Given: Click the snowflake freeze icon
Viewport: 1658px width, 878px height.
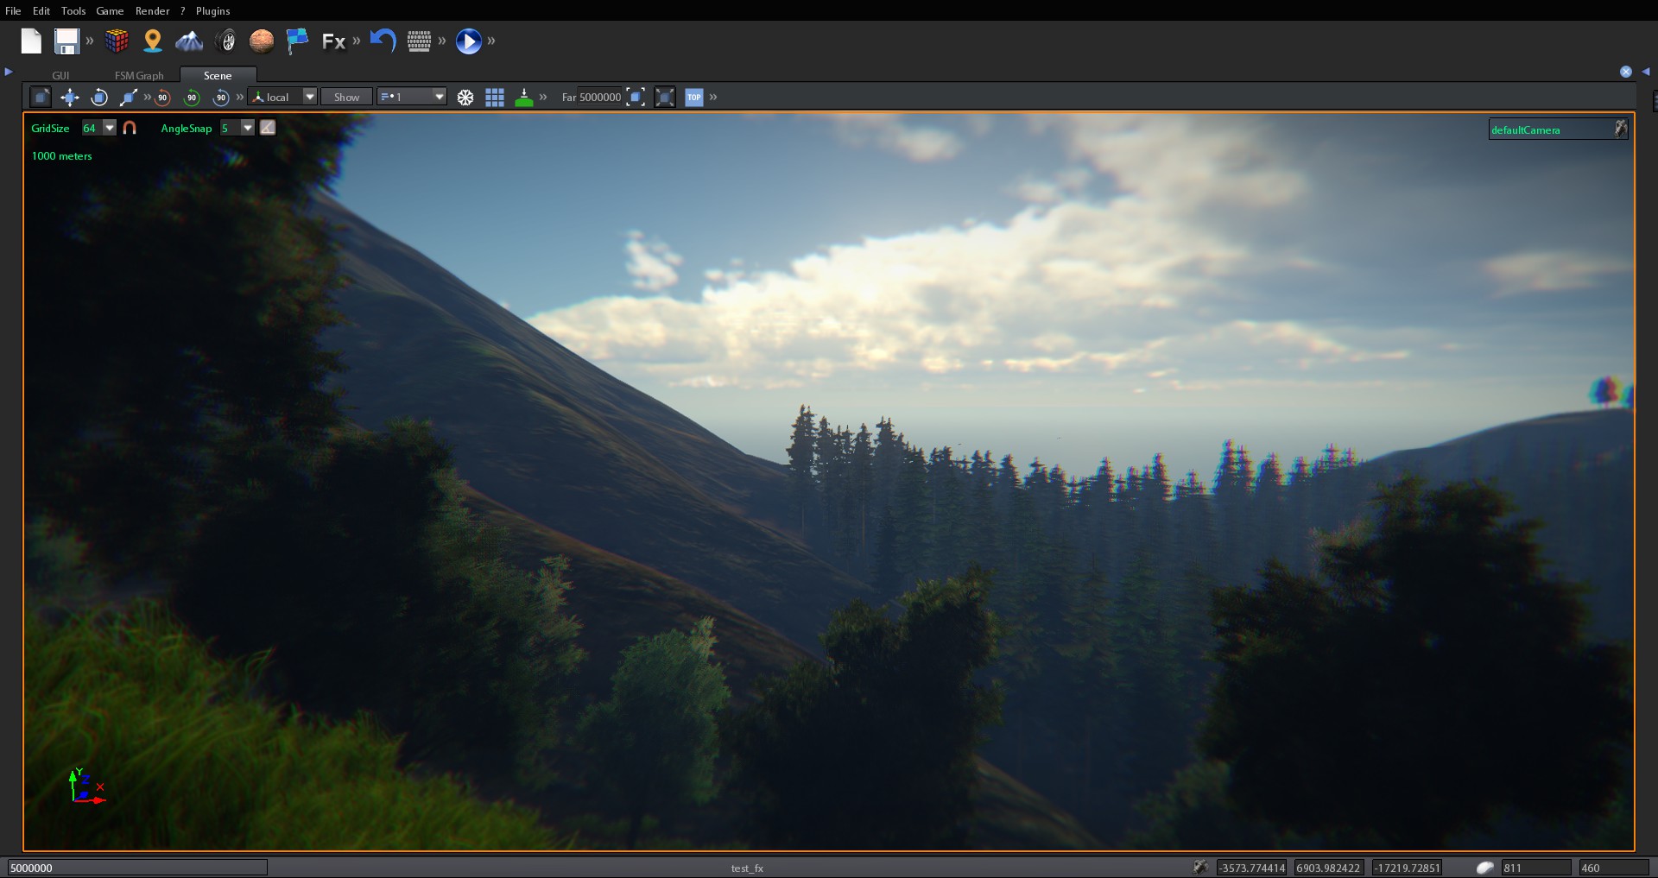Looking at the screenshot, I should pos(465,97).
